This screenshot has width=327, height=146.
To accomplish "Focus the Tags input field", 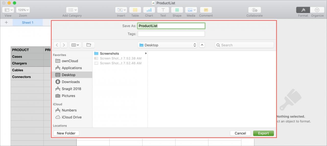I will 171,34.
